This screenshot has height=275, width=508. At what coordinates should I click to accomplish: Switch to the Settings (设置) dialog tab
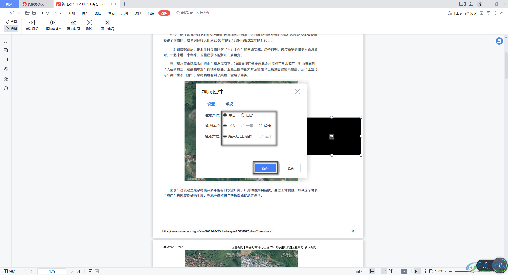[x=211, y=104]
